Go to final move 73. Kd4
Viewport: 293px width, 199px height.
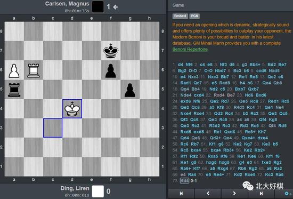click(x=184, y=181)
